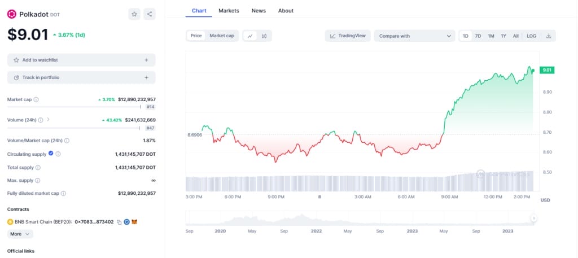Select the line chart view icon
This screenshot has width=578, height=258.
(250, 36)
